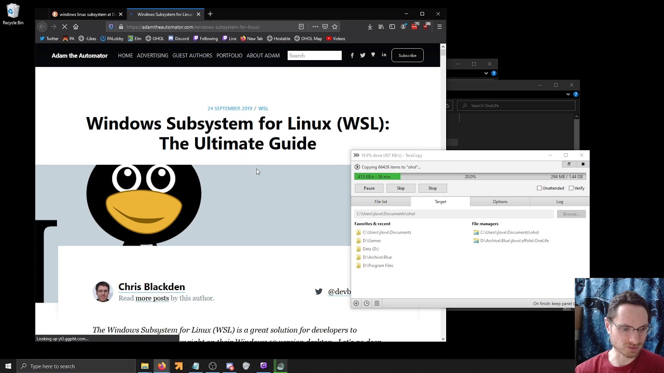
Task: Click the Facebook icon in site header
Action: tap(352, 55)
